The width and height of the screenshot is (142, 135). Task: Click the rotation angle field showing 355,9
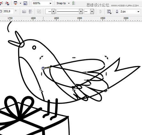(x=8, y=11)
